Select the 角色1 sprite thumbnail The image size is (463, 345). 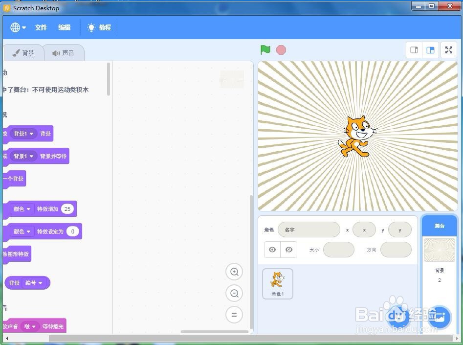[x=278, y=284]
